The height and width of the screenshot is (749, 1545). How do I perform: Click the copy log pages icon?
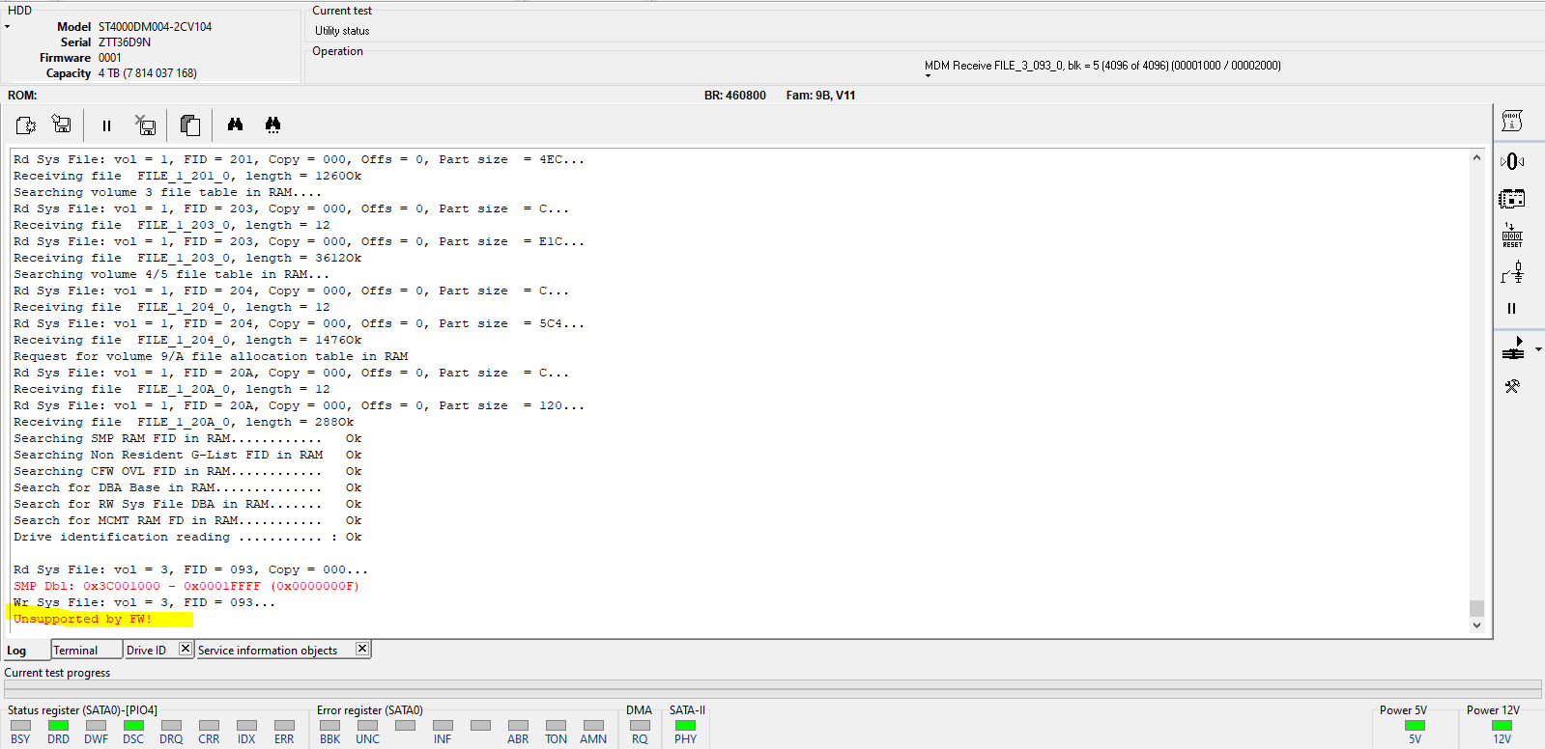(x=190, y=125)
